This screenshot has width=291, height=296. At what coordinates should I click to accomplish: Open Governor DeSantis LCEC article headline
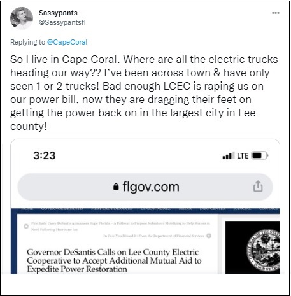coord(114,260)
